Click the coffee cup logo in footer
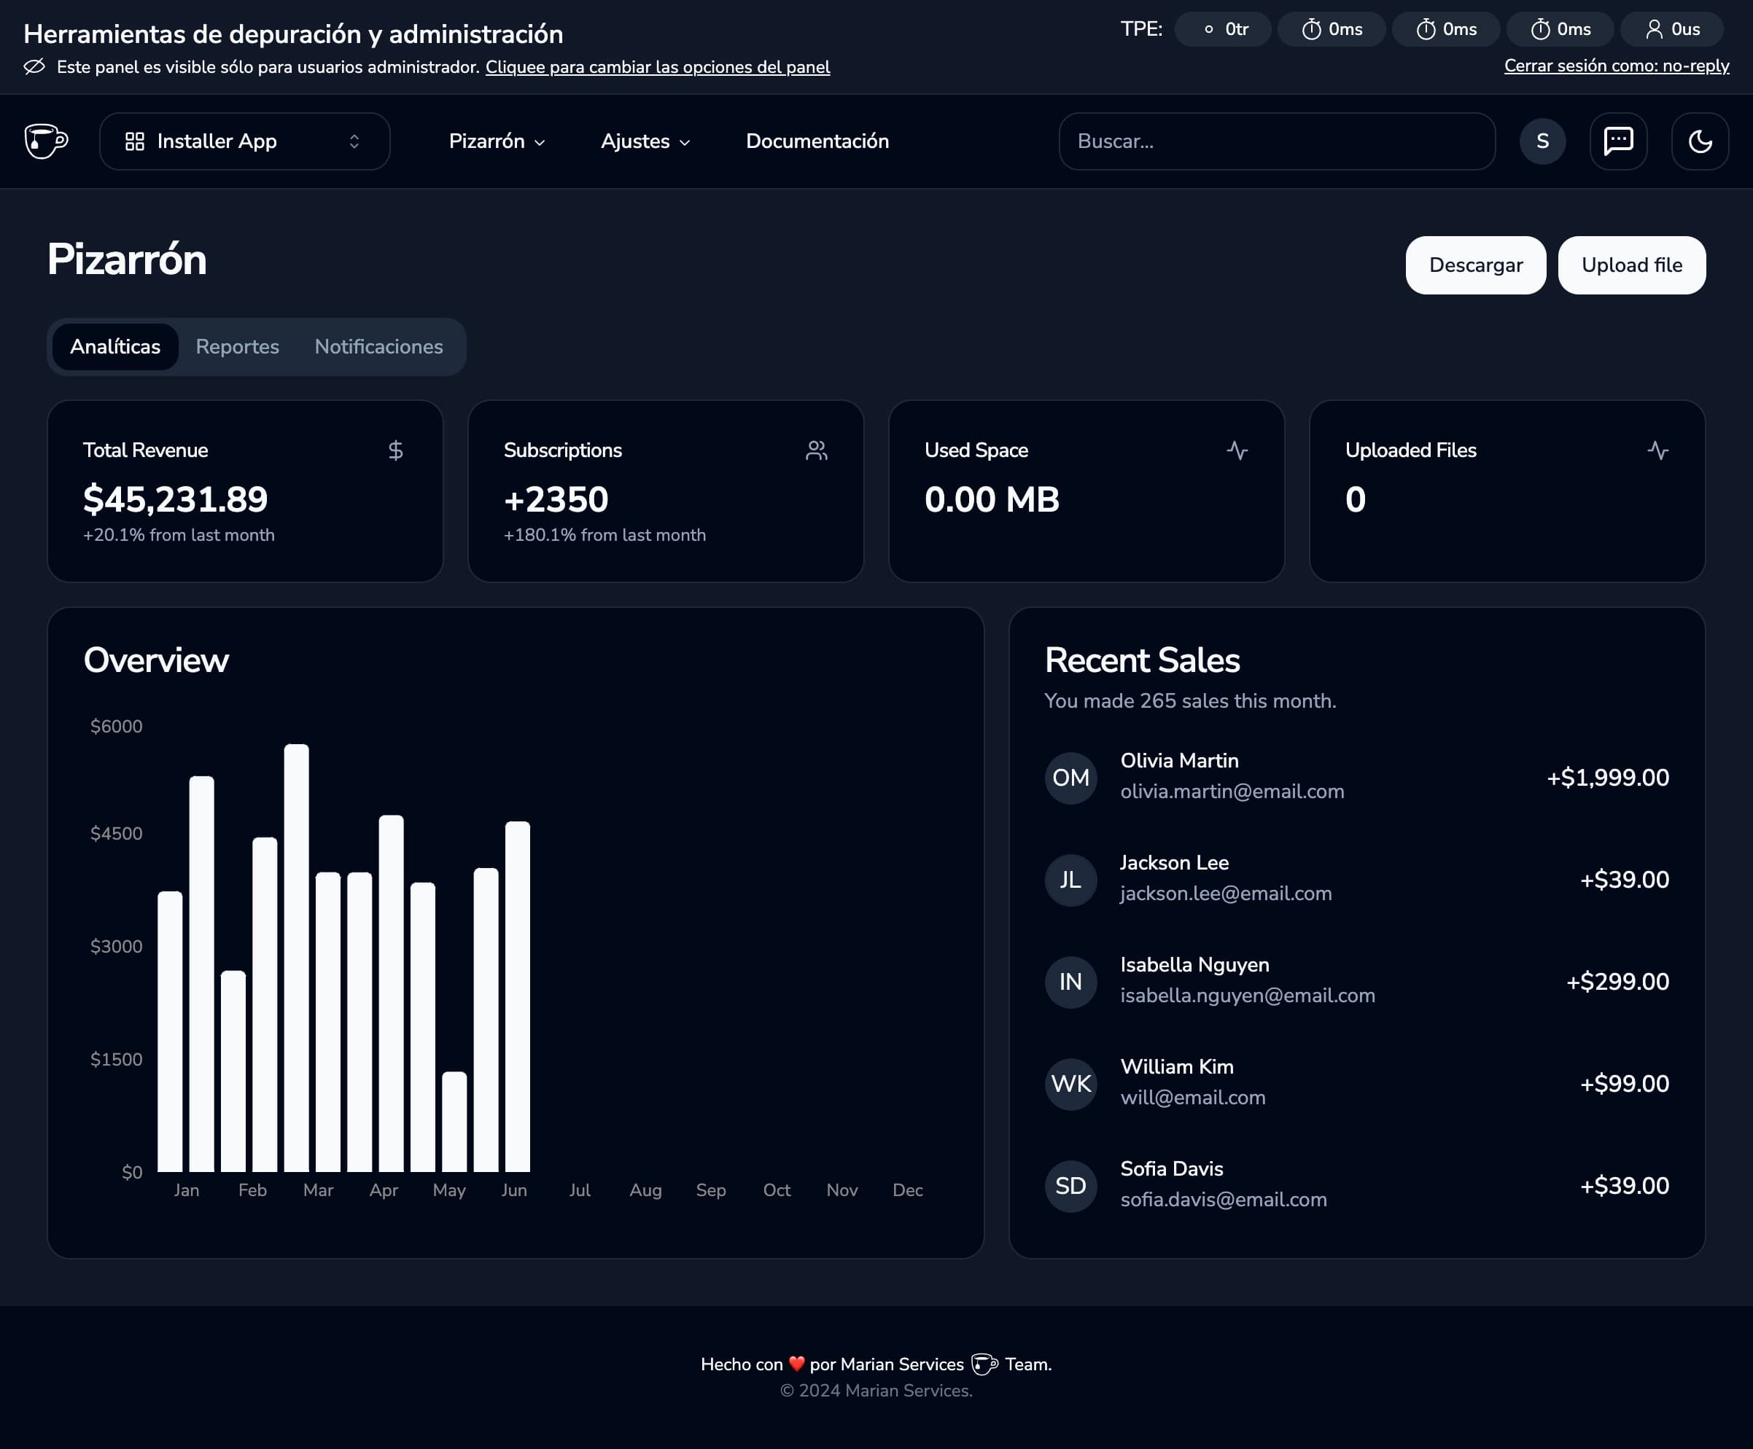Screen dimensions: 1753x1449 pos(984,1364)
